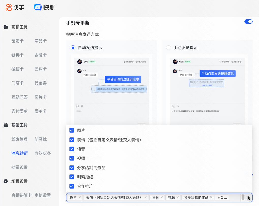Open the 商品卡 menu item
Viewport: 259px width, 206px height.
[x=40, y=41]
